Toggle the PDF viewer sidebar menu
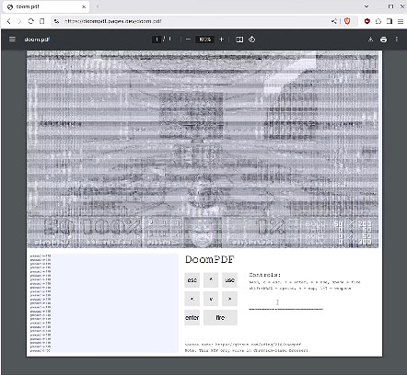The width and height of the screenshot is (407, 375). click(12, 40)
